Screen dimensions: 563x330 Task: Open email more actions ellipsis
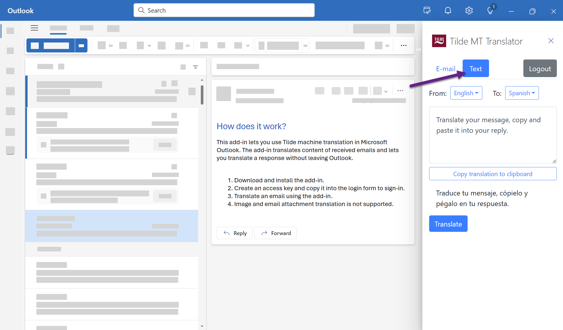click(400, 91)
